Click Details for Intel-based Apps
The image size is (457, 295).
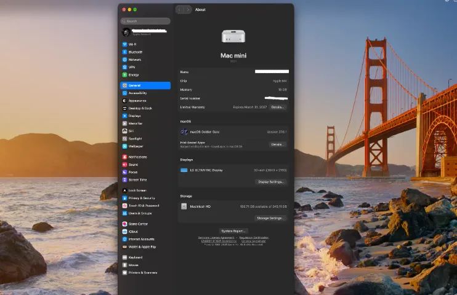(x=277, y=144)
